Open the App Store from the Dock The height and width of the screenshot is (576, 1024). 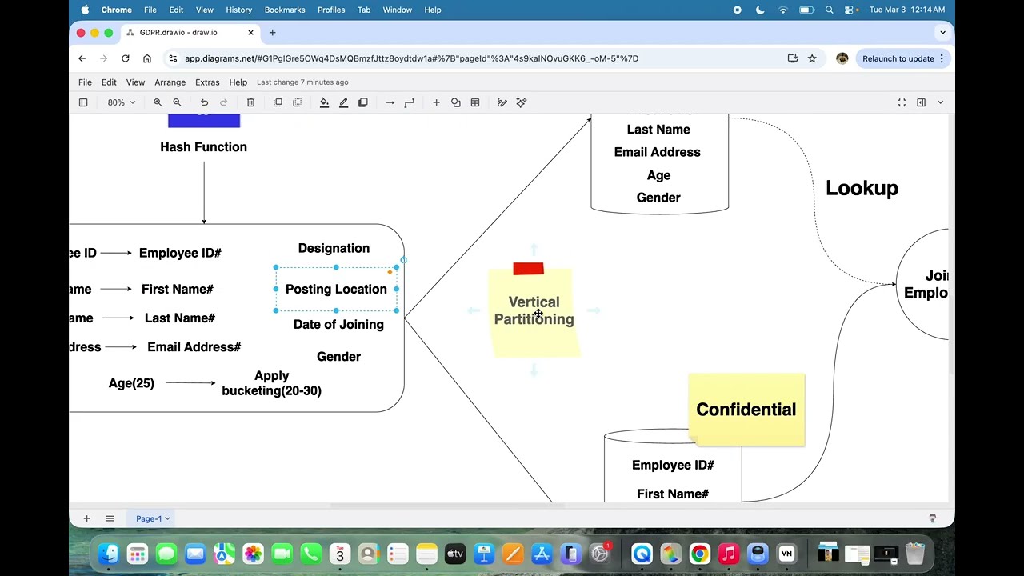[542, 554]
